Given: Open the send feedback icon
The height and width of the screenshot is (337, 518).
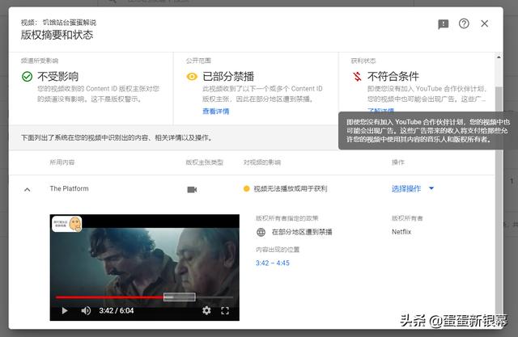Looking at the screenshot, I should (x=443, y=24).
